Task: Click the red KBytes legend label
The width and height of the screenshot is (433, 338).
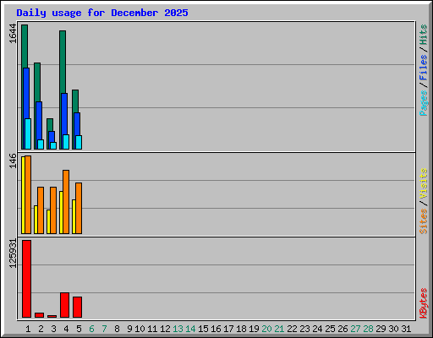Action: 423,303
